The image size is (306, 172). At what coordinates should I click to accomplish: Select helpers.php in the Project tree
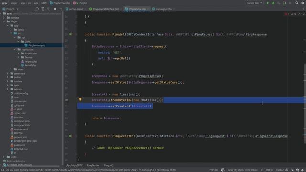[x=31, y=62]
